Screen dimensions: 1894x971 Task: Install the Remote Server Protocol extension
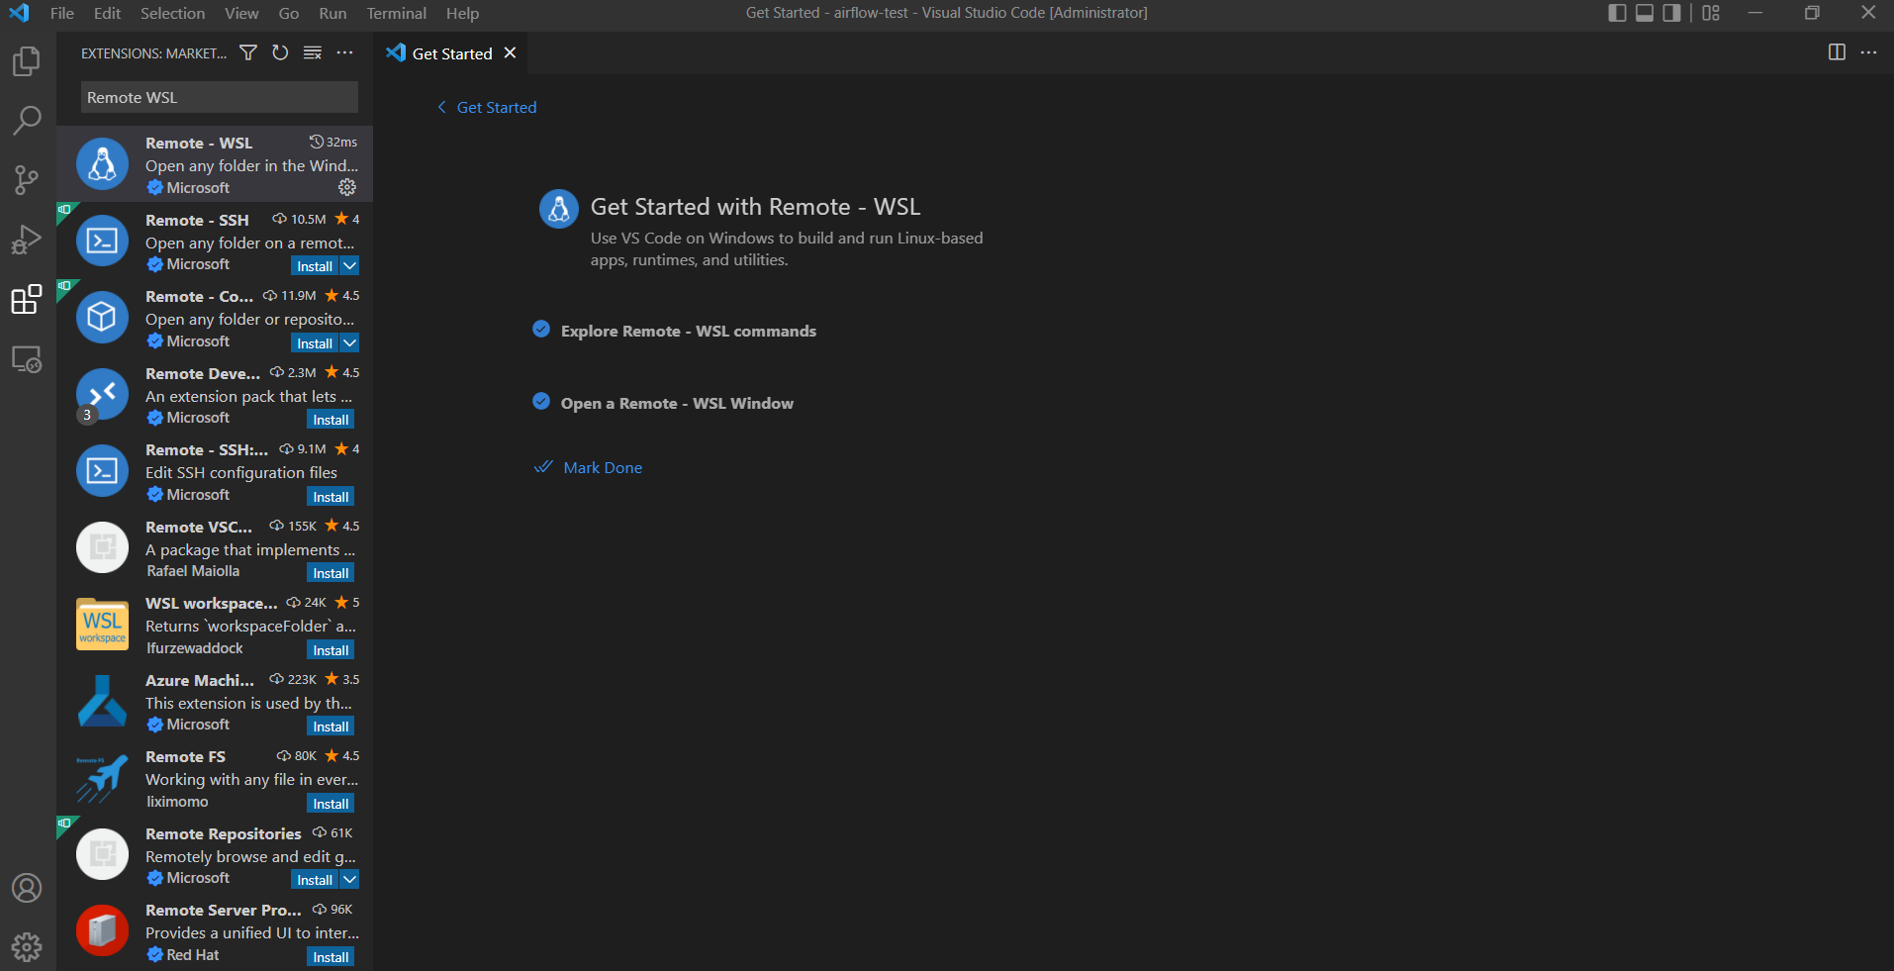pos(331,957)
